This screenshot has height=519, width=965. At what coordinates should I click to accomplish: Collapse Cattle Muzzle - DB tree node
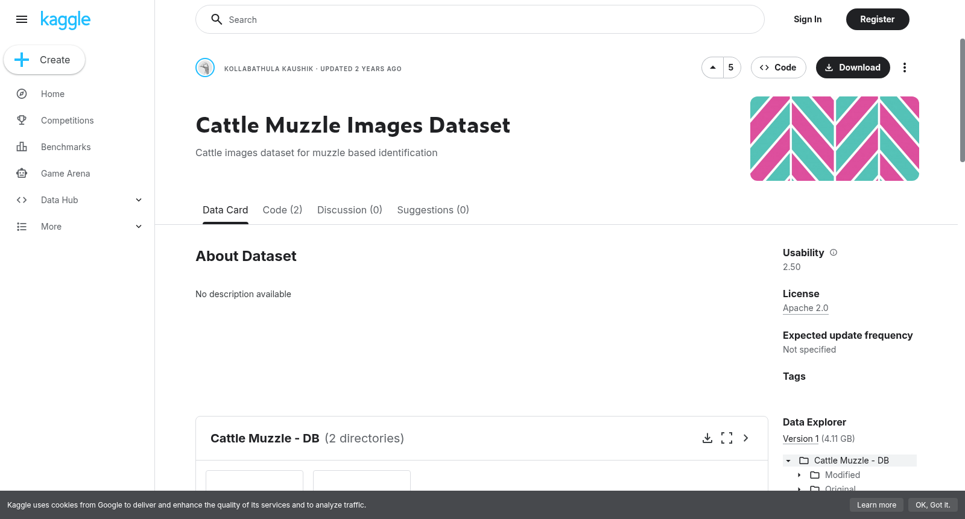click(x=788, y=461)
